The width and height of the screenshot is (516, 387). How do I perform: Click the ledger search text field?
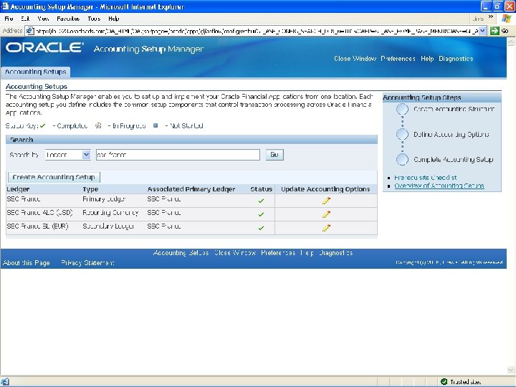tap(178, 155)
